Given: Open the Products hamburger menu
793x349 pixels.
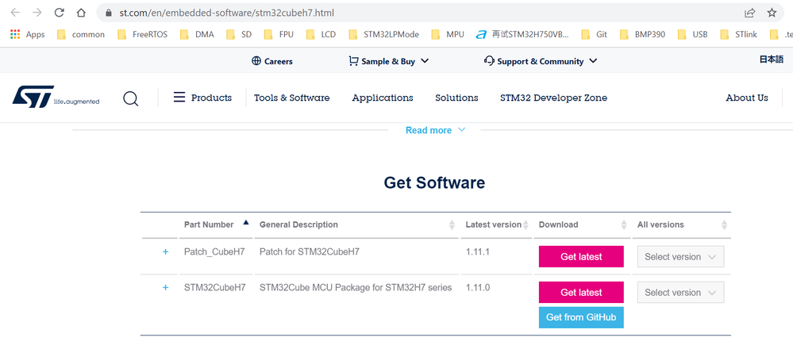Looking at the screenshot, I should 202,98.
